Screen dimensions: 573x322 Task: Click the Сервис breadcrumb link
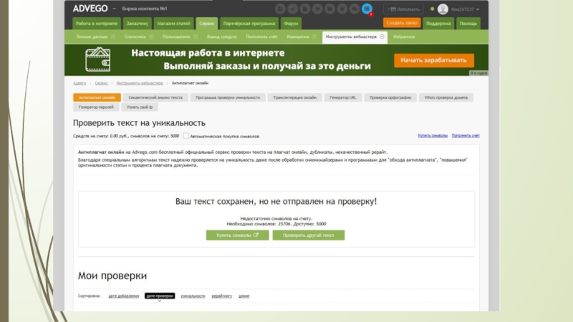[x=101, y=83]
